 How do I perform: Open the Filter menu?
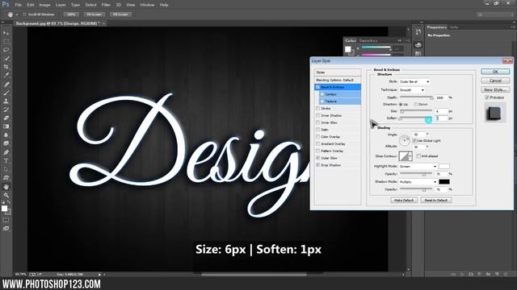(x=106, y=5)
